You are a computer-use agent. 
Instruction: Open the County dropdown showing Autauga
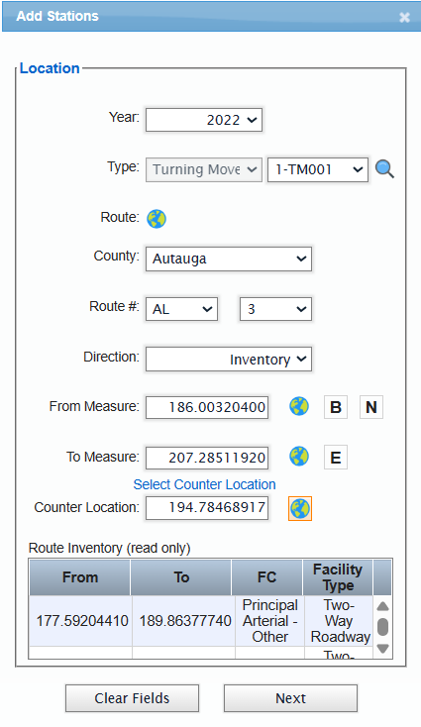(229, 259)
